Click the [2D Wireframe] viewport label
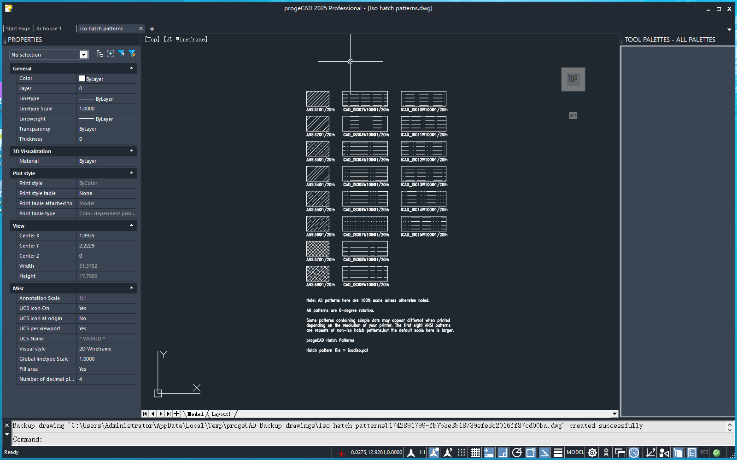Viewport: 737px width, 460px height. tap(186, 40)
